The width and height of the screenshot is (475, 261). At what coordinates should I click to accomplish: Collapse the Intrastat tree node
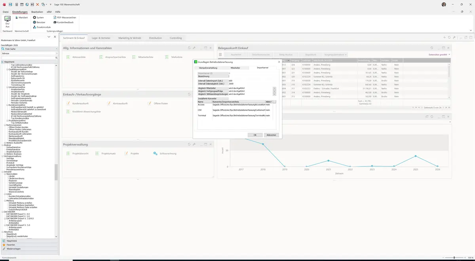click(2, 172)
